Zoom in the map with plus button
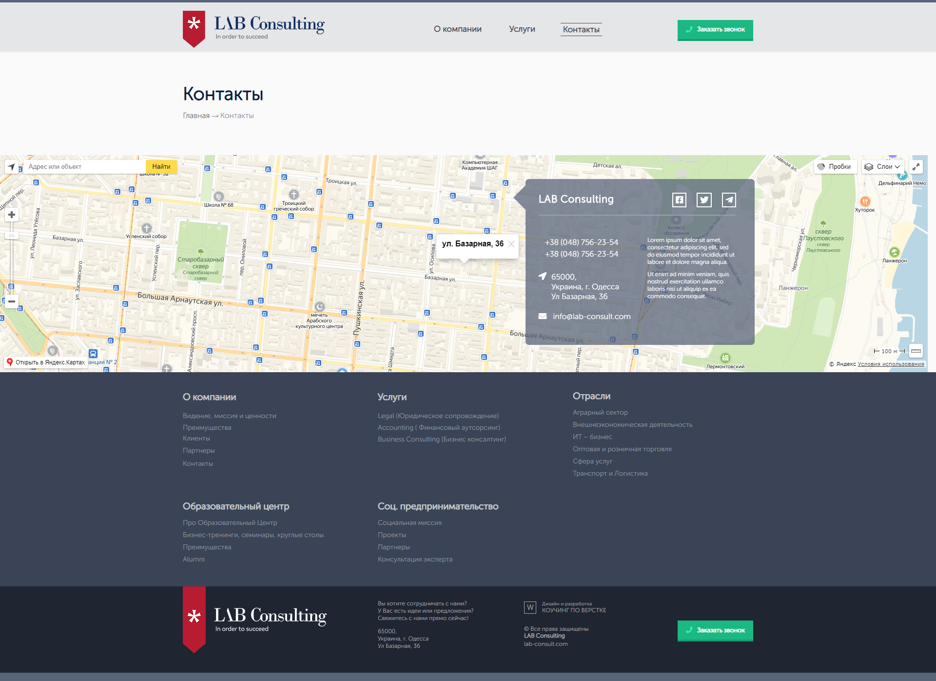 [x=12, y=215]
